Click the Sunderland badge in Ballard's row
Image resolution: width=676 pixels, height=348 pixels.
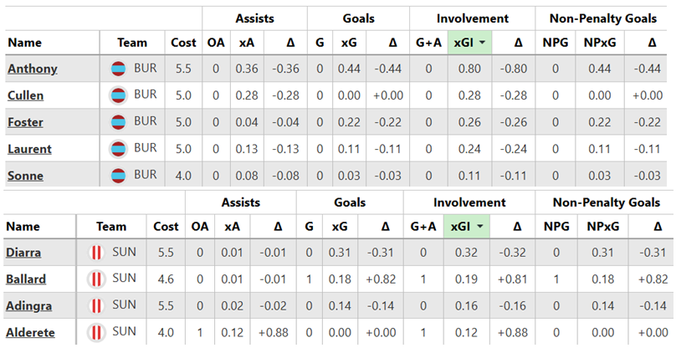pos(97,279)
